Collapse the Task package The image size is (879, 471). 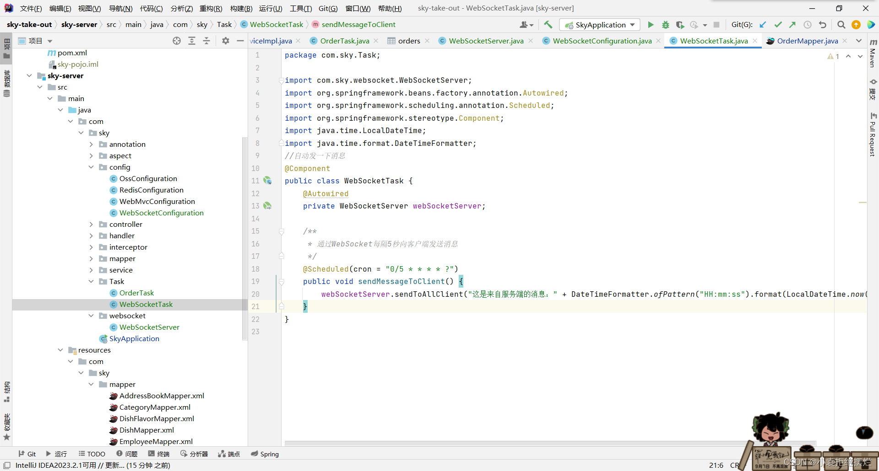pos(91,281)
